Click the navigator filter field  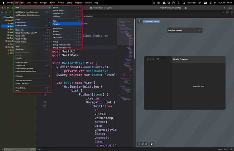coord(19,149)
